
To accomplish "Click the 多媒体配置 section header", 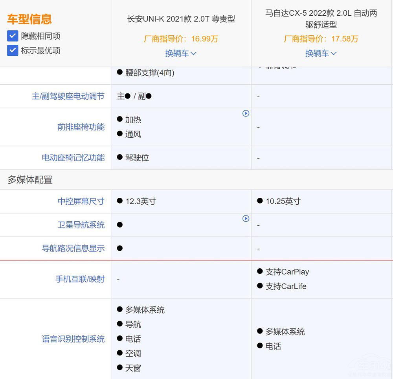I will point(30,180).
